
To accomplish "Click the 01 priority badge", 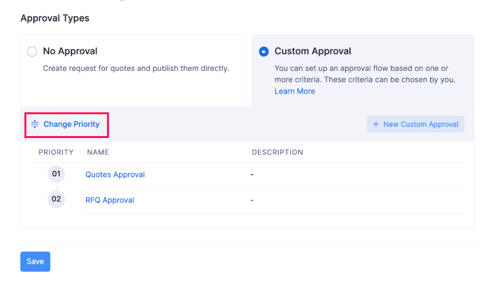I will coord(56,174).
